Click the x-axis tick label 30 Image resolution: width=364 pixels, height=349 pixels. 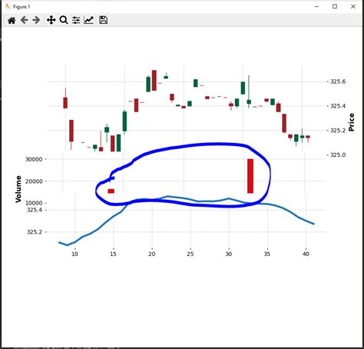tap(229, 254)
